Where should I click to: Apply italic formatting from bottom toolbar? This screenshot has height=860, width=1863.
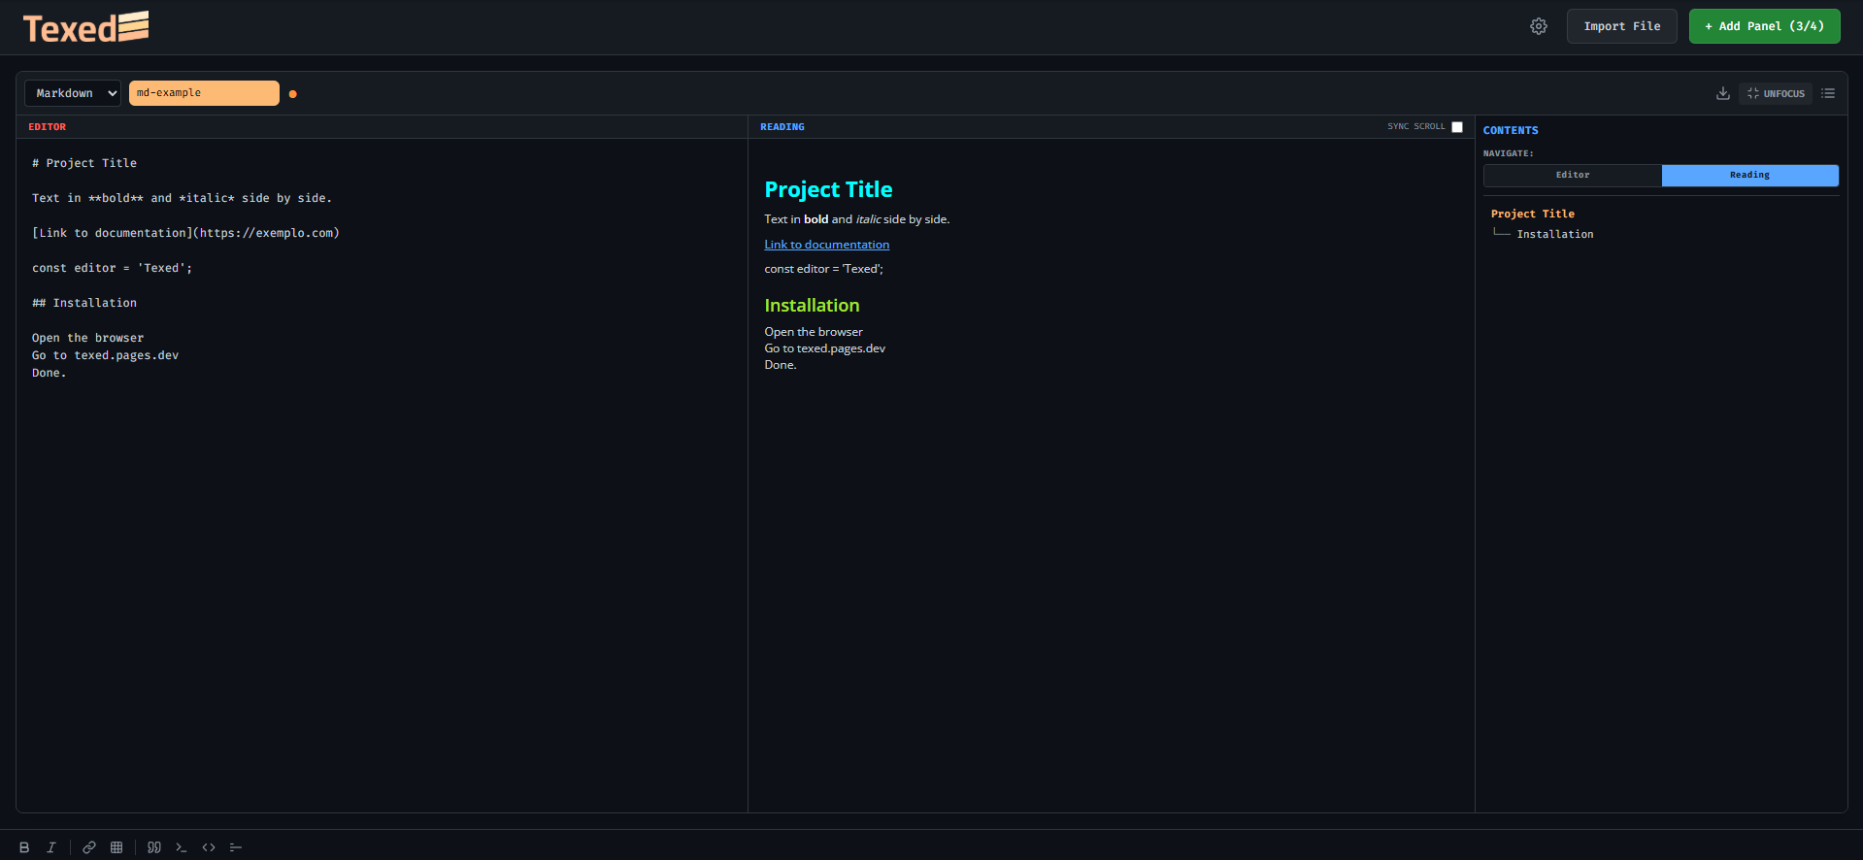[x=51, y=847]
